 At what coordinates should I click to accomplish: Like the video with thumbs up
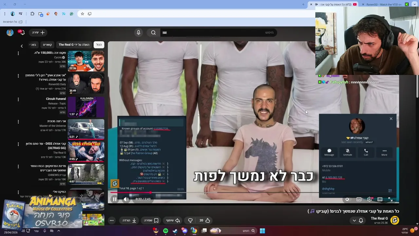click(205, 220)
